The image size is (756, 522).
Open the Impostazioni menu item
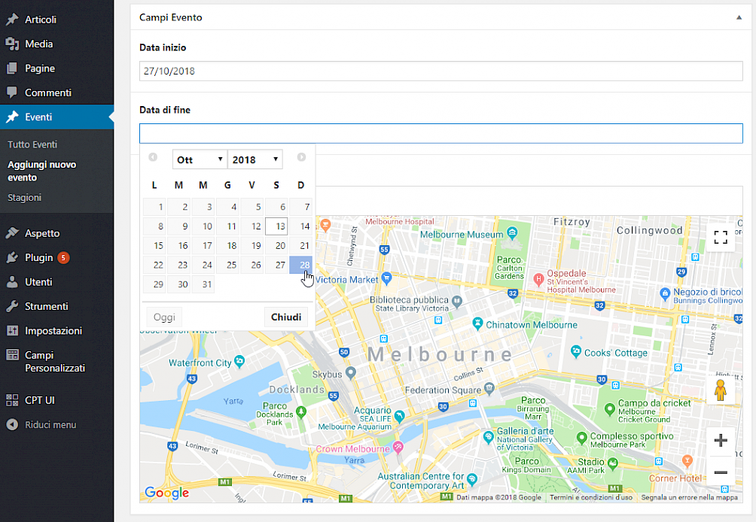[53, 331]
